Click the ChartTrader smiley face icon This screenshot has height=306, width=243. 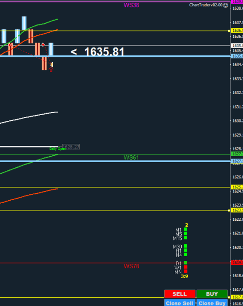(x=226, y=5)
